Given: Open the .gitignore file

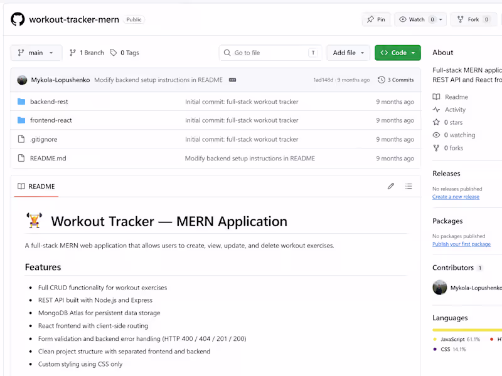Looking at the screenshot, I should click(43, 139).
